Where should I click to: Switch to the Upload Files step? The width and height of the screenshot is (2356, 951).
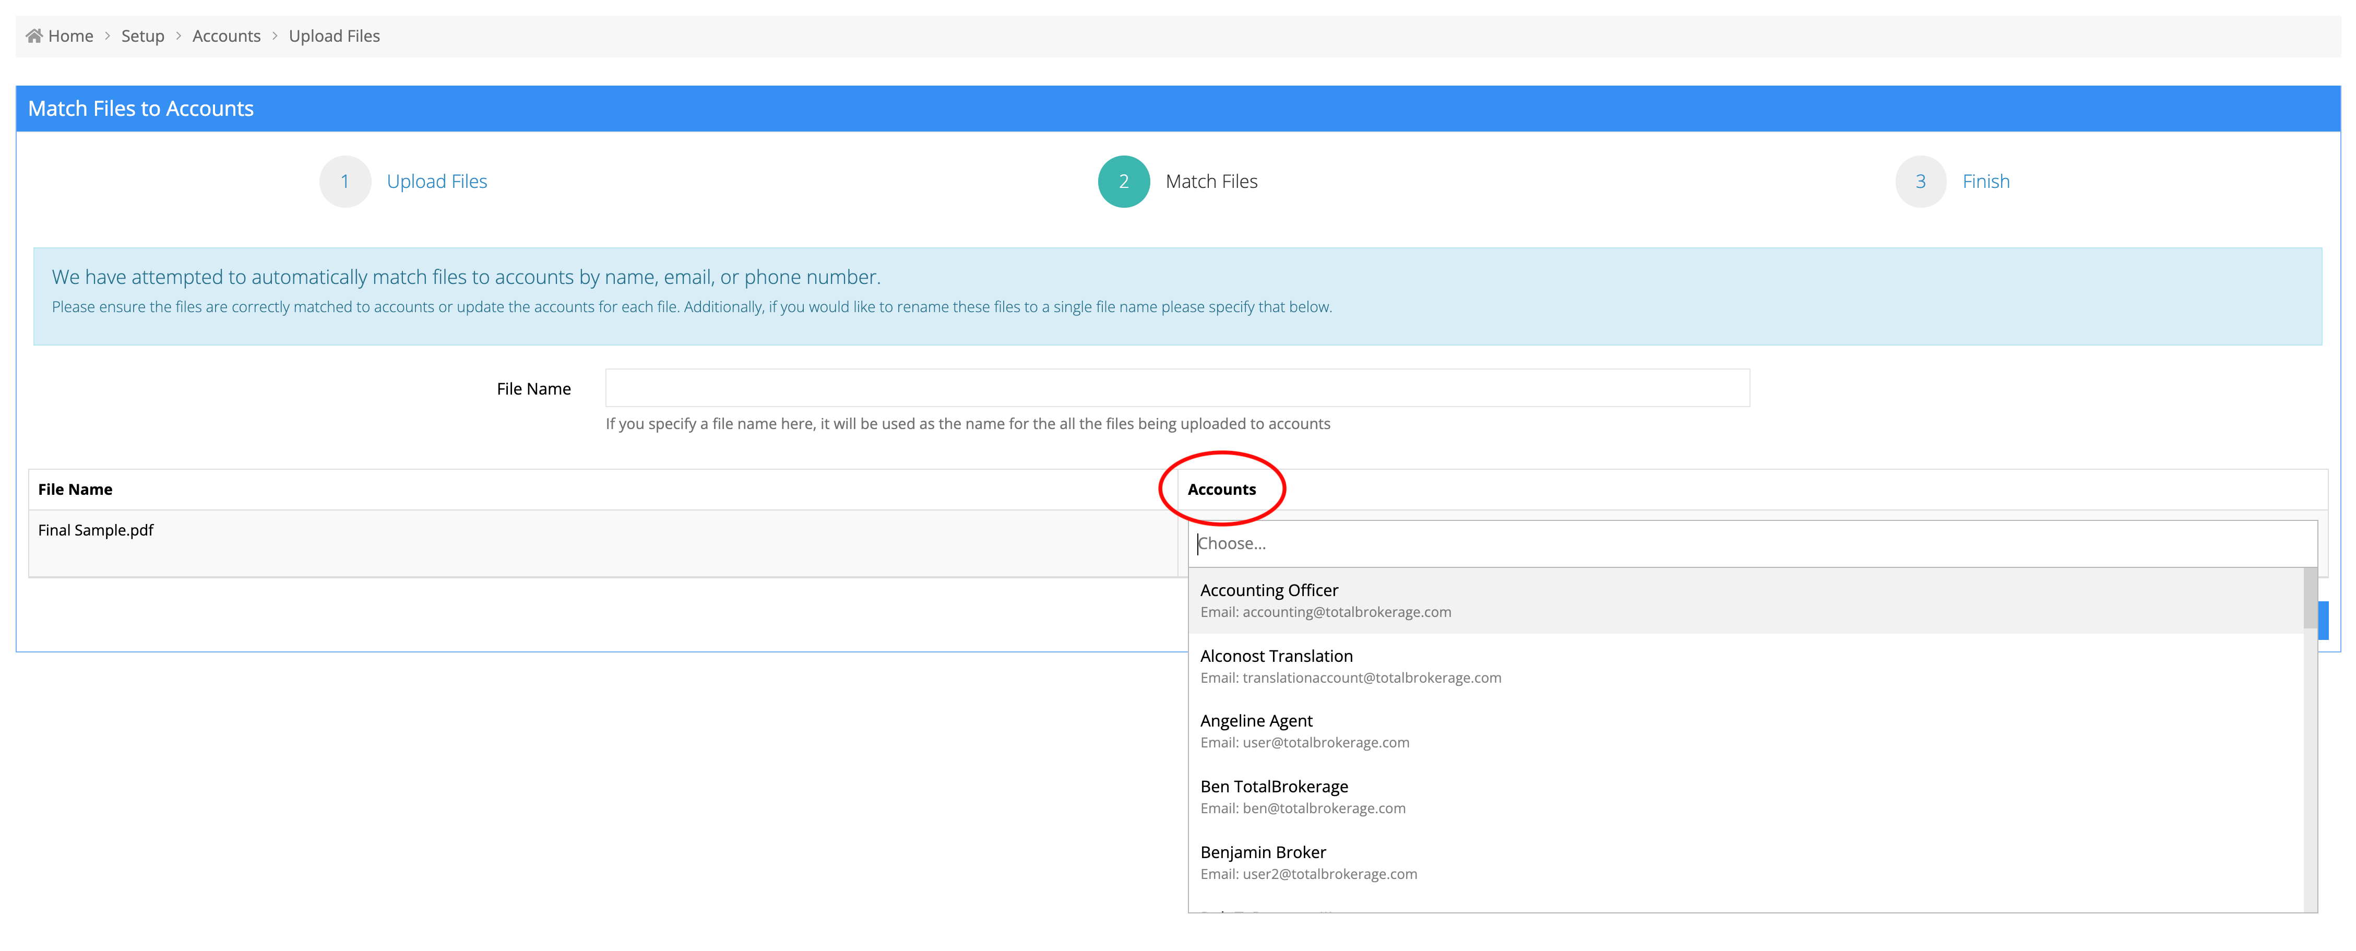click(x=436, y=181)
